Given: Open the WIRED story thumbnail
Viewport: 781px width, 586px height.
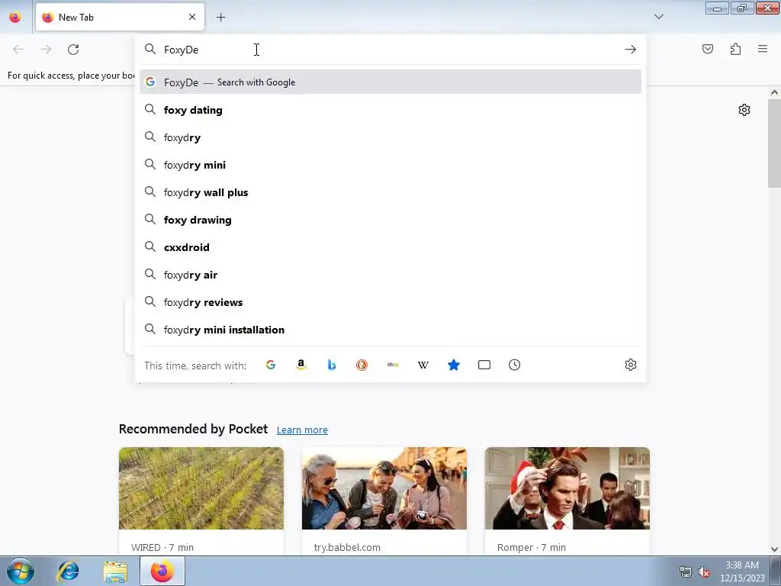Looking at the screenshot, I should click(201, 488).
